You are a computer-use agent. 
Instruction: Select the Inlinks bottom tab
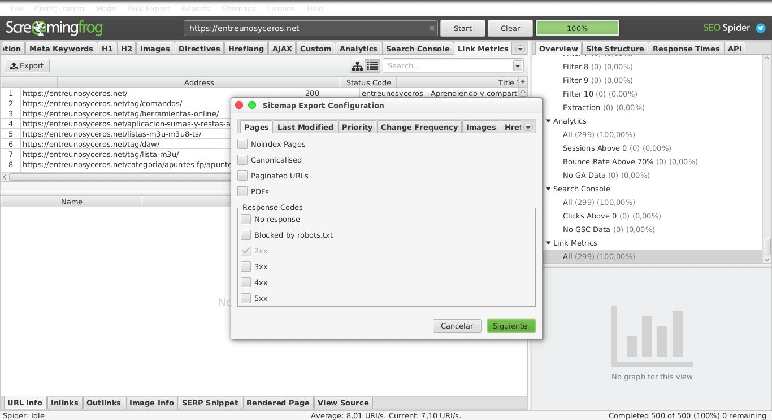[64, 403]
